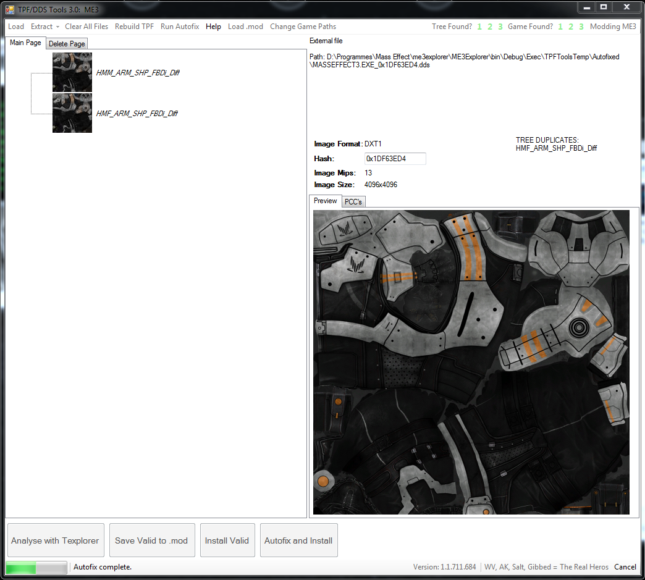Click the Version: 1.1.711.684 text
This screenshot has height=580, width=645.
tap(444, 567)
